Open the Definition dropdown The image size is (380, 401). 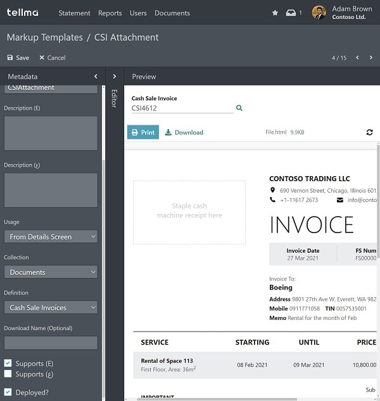point(51,307)
